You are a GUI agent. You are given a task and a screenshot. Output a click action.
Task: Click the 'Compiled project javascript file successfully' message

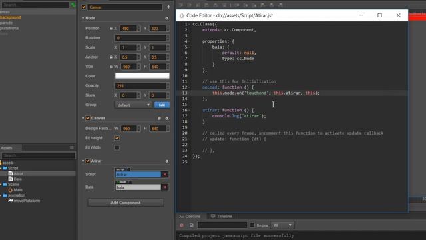[236, 235]
